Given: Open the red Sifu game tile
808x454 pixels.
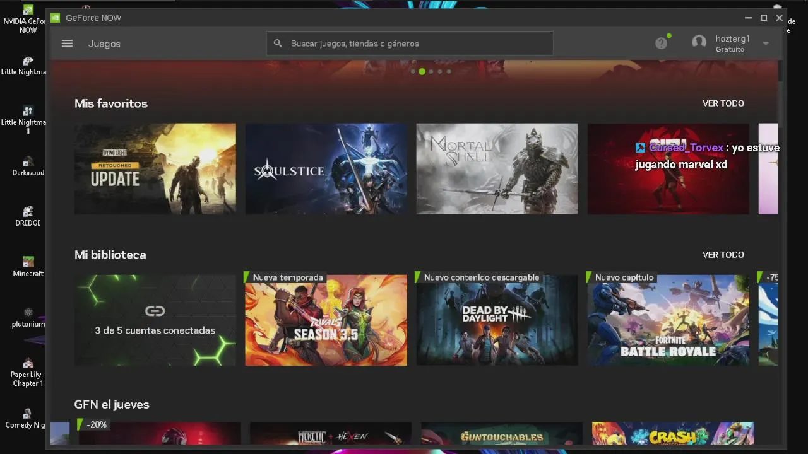Looking at the screenshot, I should tap(668, 168).
